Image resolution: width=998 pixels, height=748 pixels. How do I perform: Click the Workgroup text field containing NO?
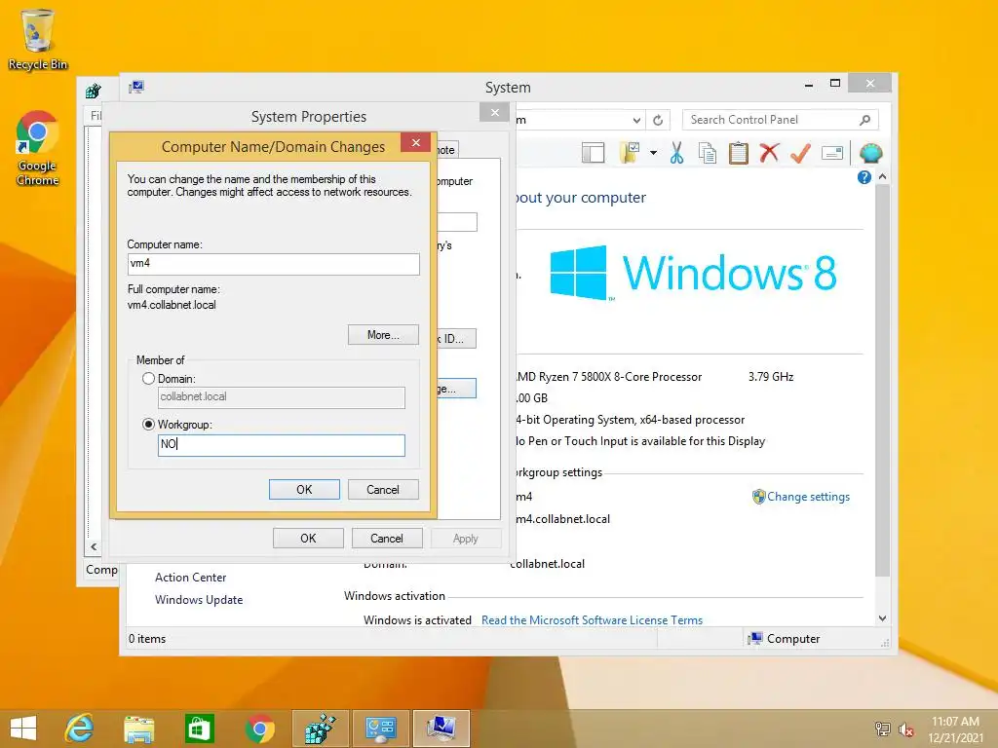click(282, 444)
